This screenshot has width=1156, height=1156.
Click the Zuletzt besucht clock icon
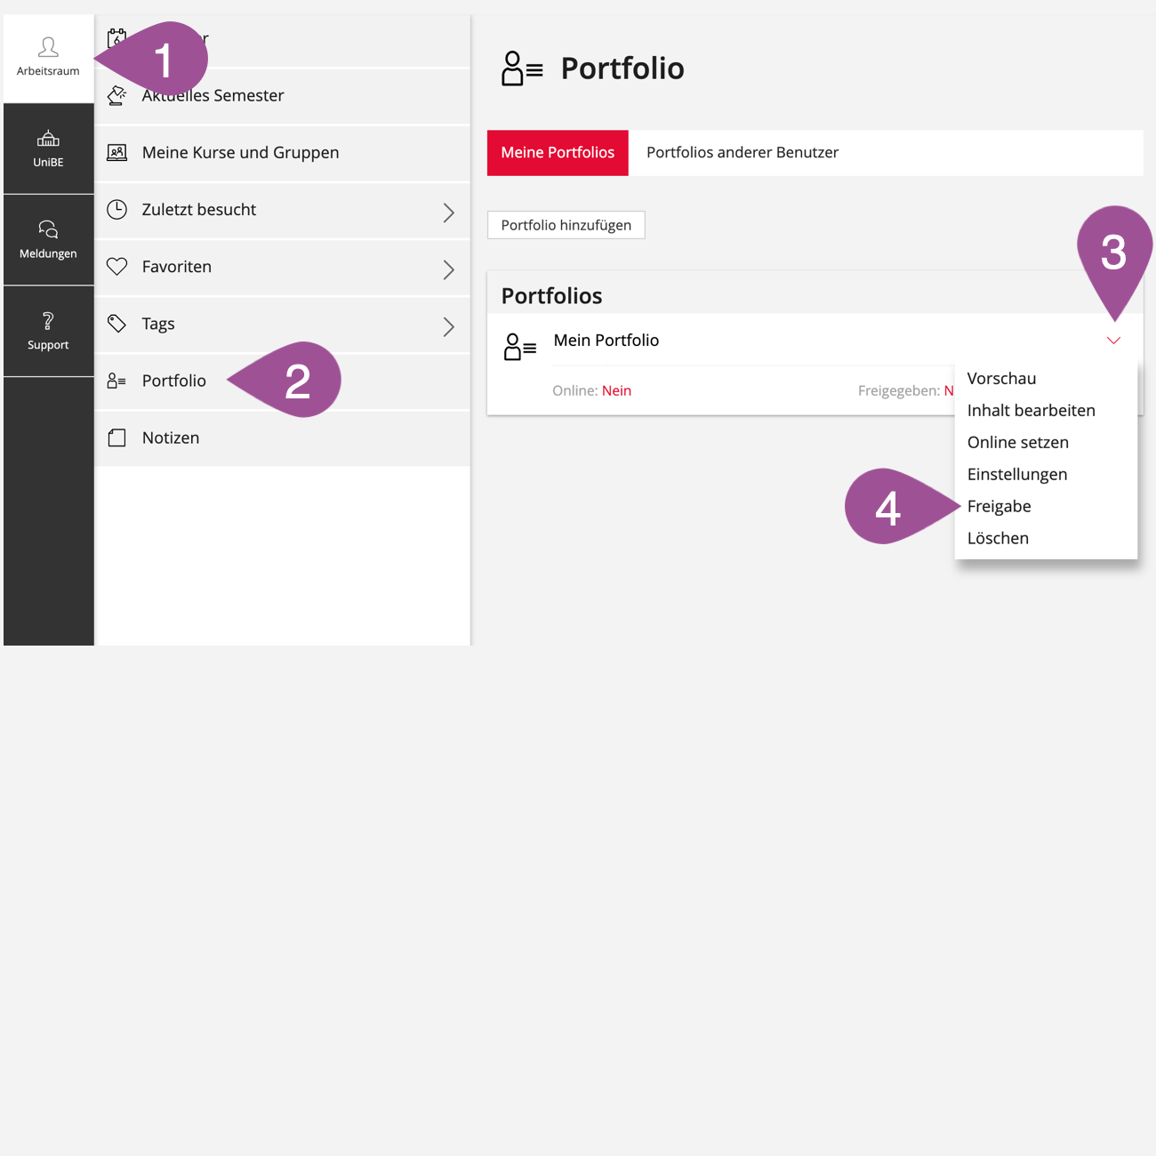pyautogui.click(x=116, y=209)
